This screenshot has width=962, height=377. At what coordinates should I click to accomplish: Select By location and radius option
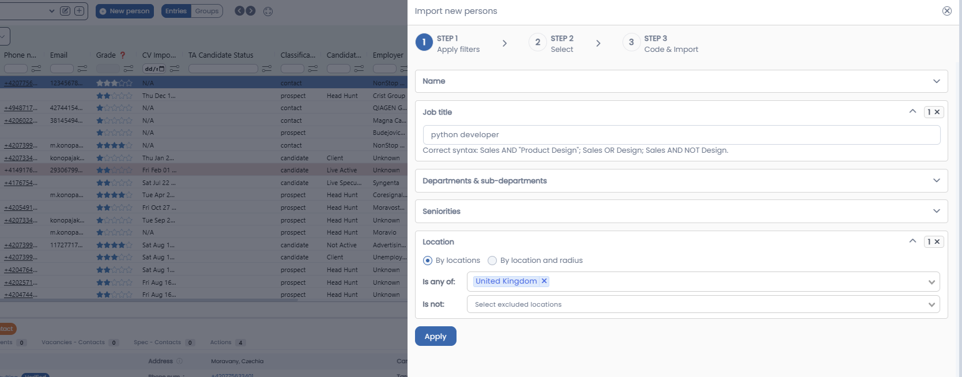(492, 261)
